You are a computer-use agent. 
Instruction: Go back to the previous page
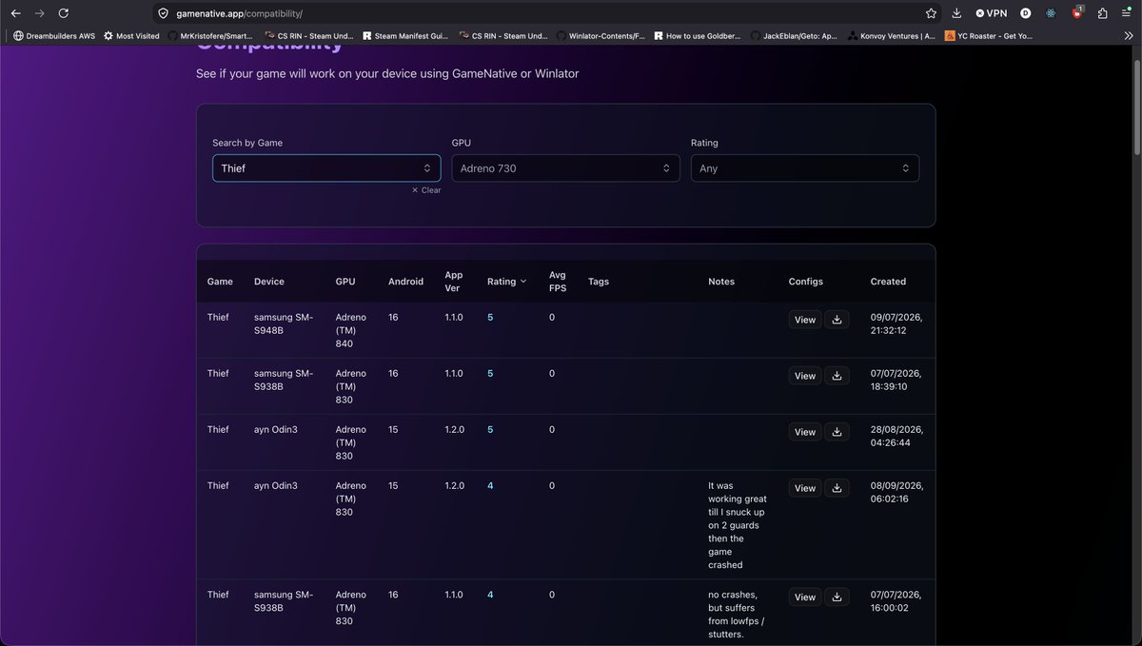coord(15,13)
